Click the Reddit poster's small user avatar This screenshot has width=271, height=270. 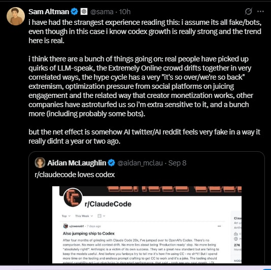pos(65,226)
